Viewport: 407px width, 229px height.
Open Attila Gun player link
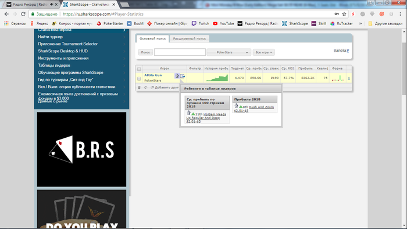click(x=153, y=75)
